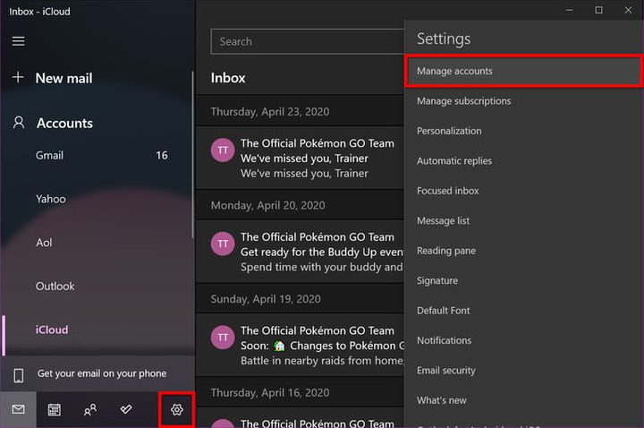This screenshot has height=428, width=644.
Task: Open the People contacts icon
Action: pos(90,409)
